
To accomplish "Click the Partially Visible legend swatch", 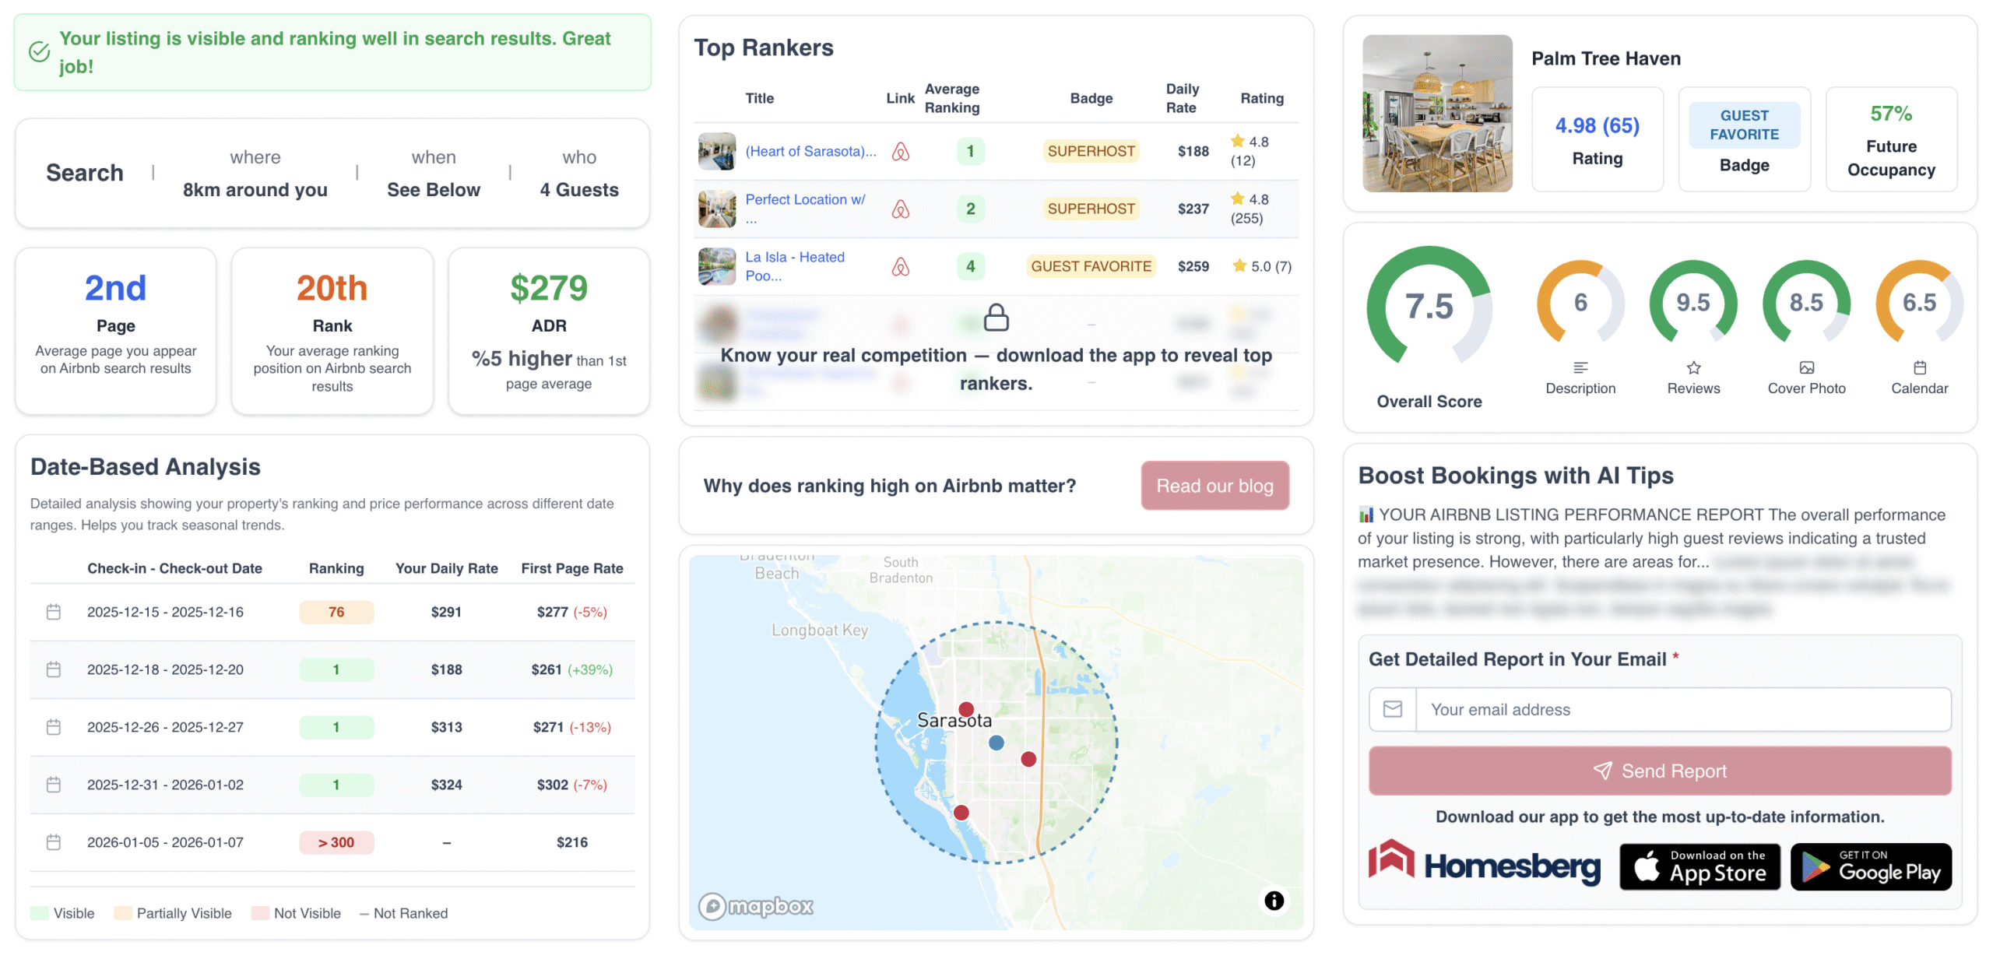I will [122, 912].
